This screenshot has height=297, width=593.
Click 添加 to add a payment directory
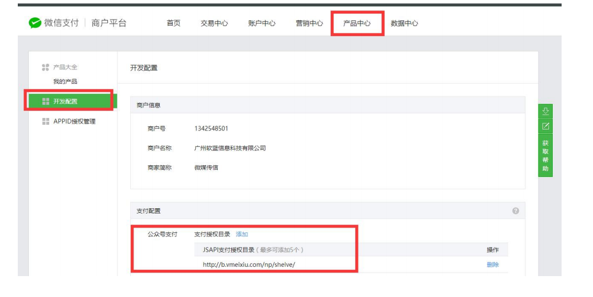coord(242,234)
